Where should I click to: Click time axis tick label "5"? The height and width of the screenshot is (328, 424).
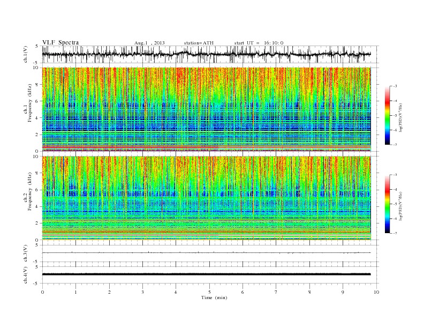[x=209, y=292]
